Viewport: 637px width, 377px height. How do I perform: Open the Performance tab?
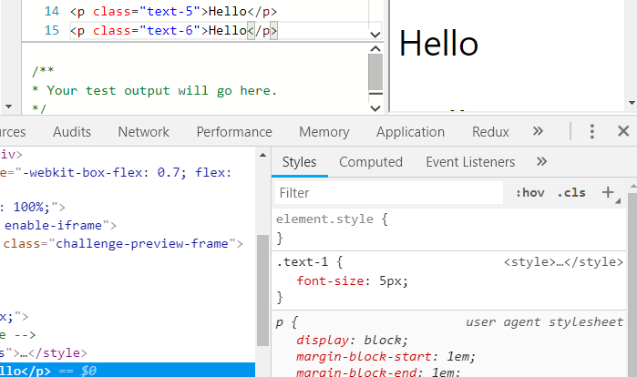(234, 132)
